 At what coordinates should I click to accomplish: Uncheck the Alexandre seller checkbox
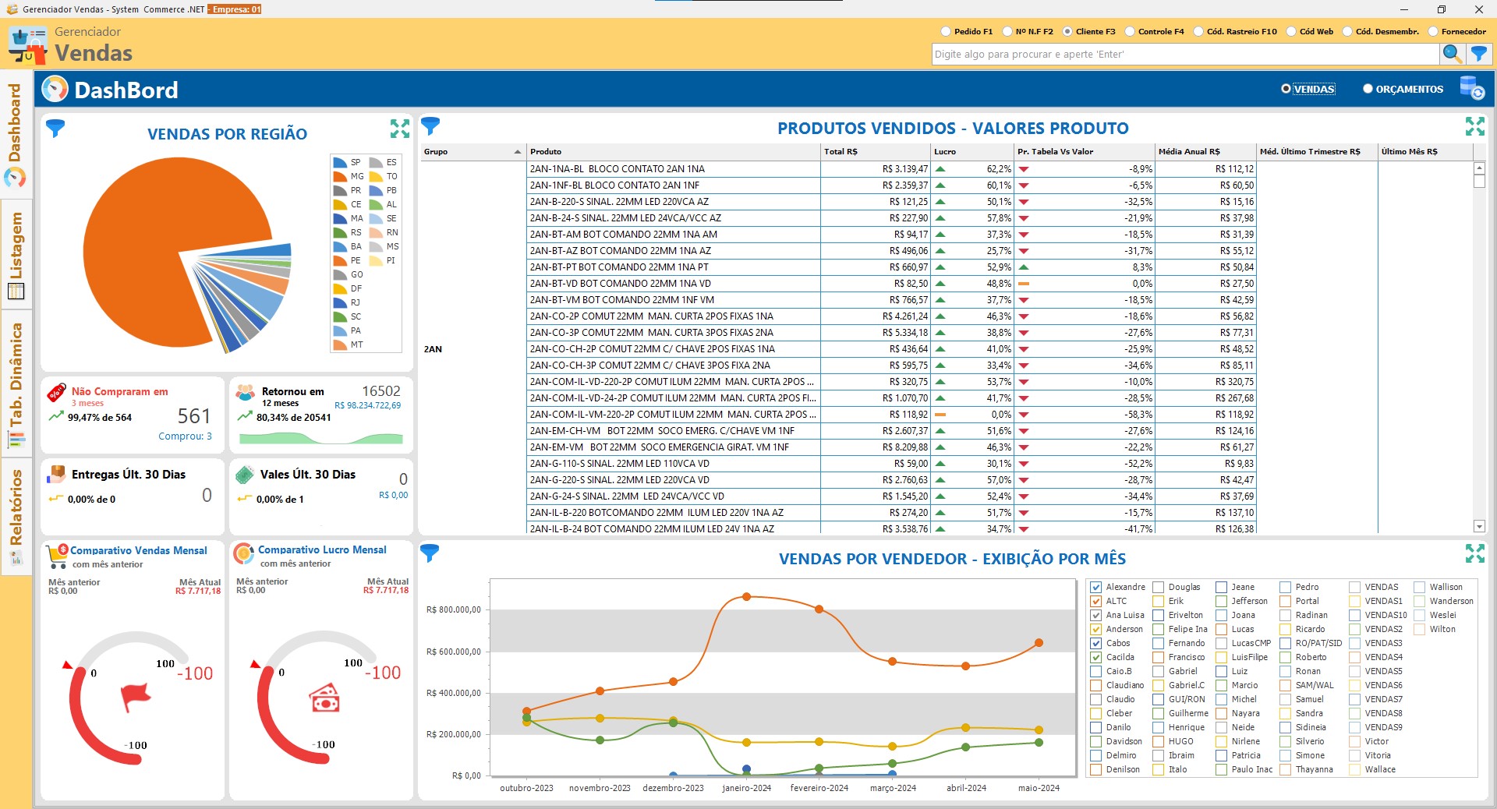1096,587
